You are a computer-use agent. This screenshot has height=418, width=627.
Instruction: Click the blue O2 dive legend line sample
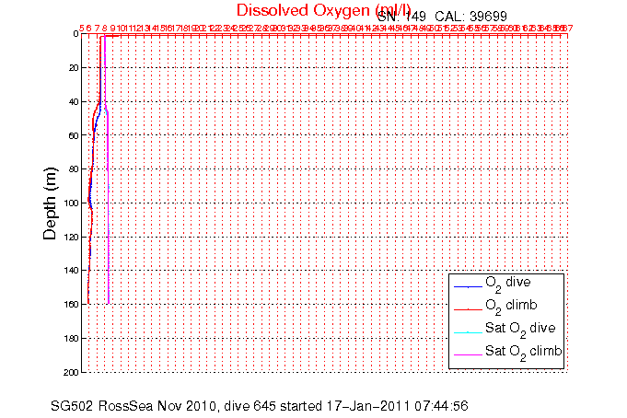click(468, 286)
